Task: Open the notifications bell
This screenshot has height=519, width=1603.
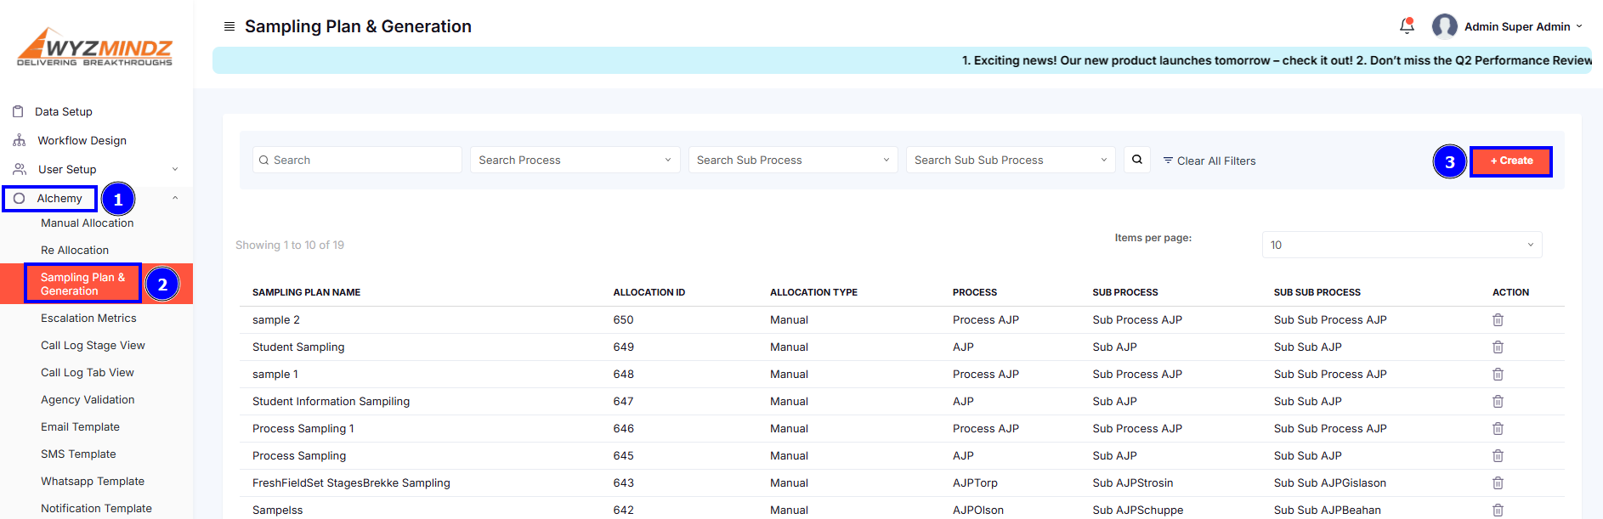Action: pos(1407,26)
